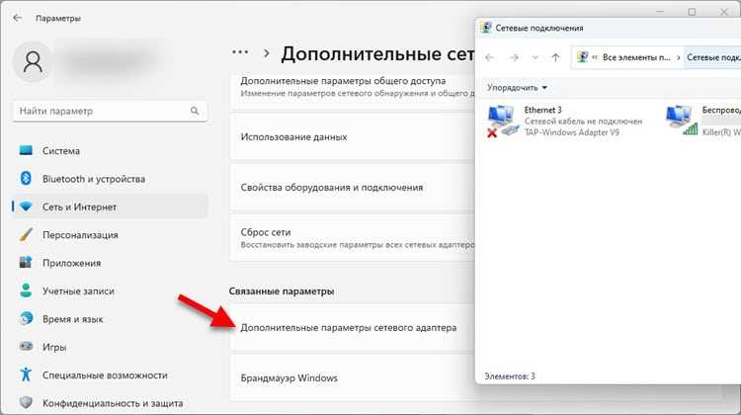Select the Ethernet 3 adapter icon
This screenshot has width=741, height=415.
(503, 121)
